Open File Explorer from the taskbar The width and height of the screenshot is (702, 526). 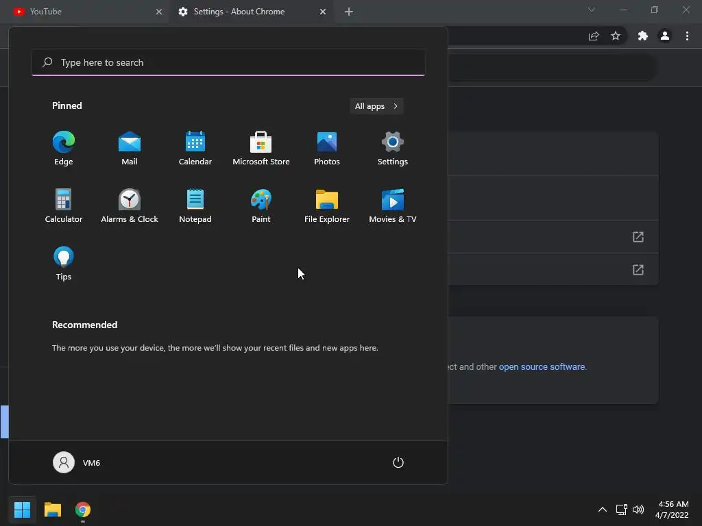[53, 510]
